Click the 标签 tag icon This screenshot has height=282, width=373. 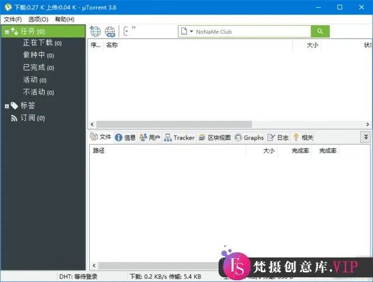point(14,106)
